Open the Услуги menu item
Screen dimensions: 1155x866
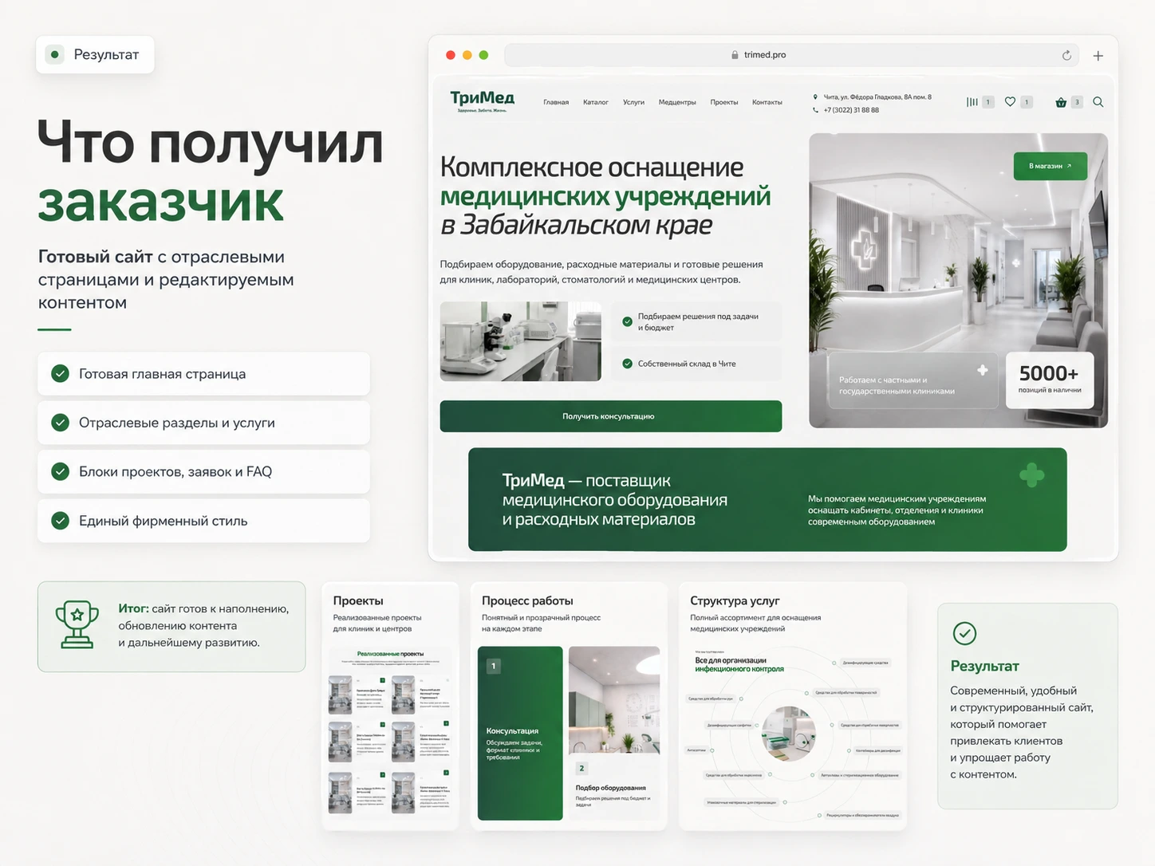point(633,102)
